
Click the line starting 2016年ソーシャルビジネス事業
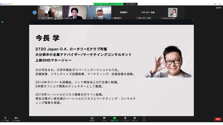70,94
